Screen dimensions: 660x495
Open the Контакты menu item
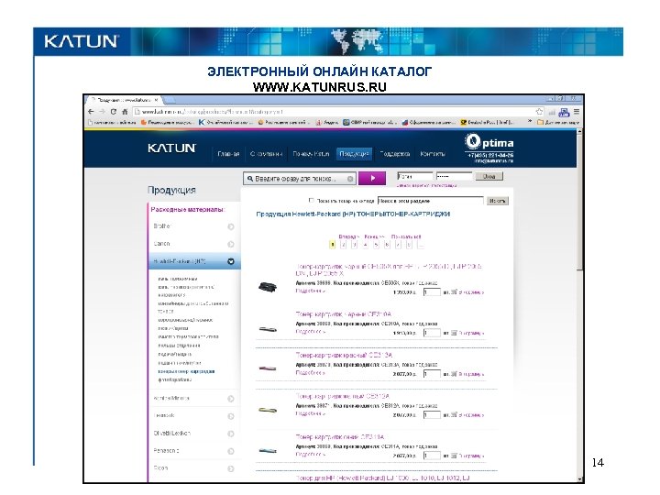(433, 154)
